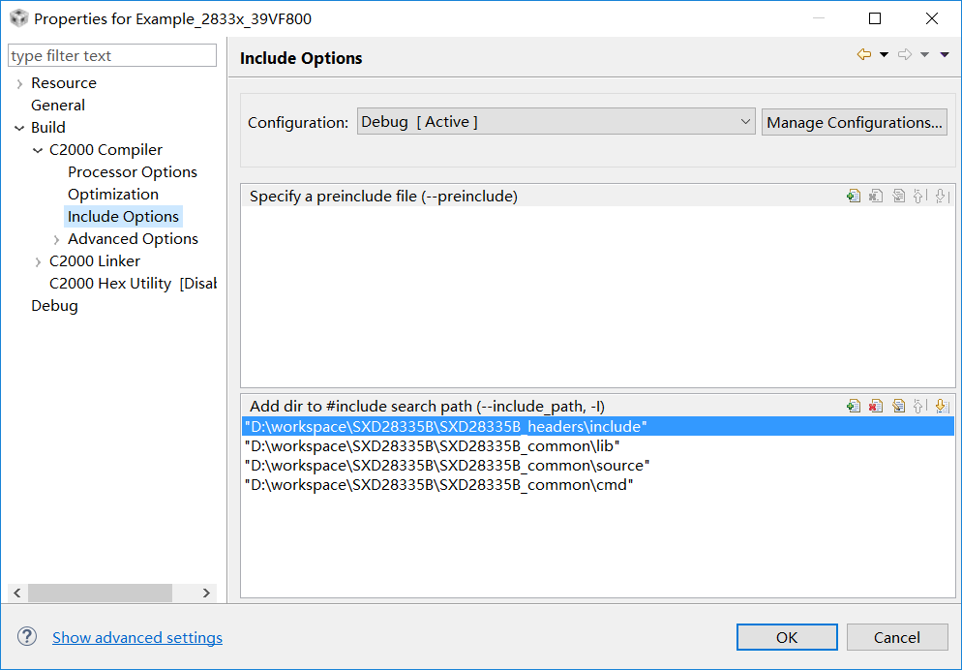Click Manage Configurations button
Image resolution: width=962 pixels, height=670 pixels.
(x=854, y=122)
